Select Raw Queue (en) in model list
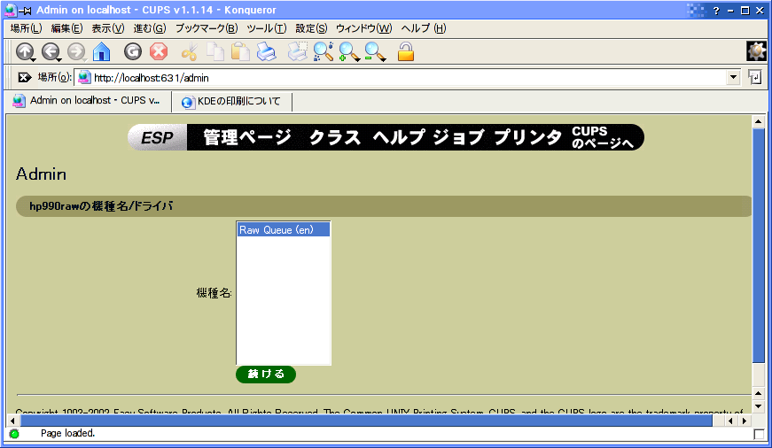 point(282,230)
